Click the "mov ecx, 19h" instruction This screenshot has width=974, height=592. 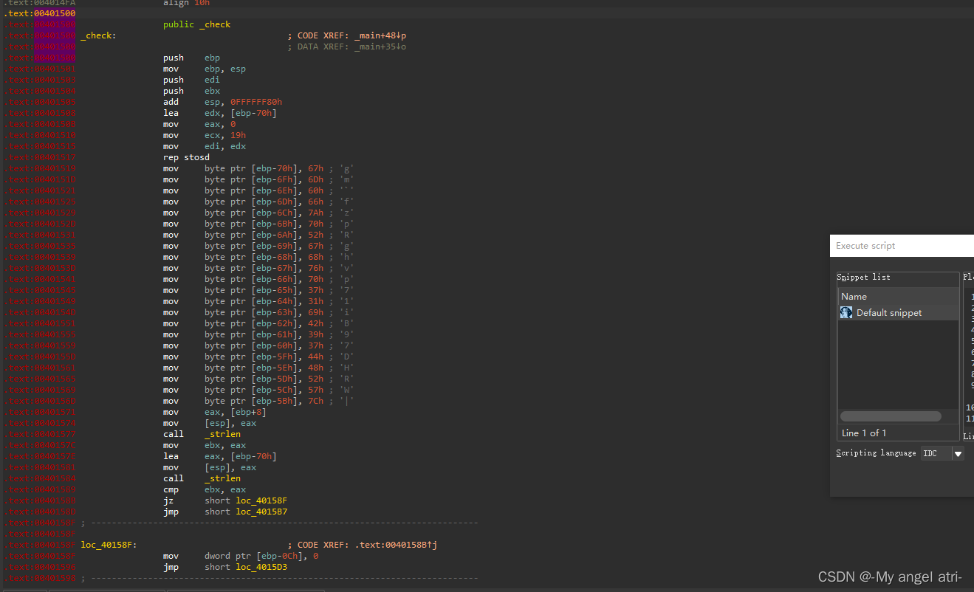point(205,135)
